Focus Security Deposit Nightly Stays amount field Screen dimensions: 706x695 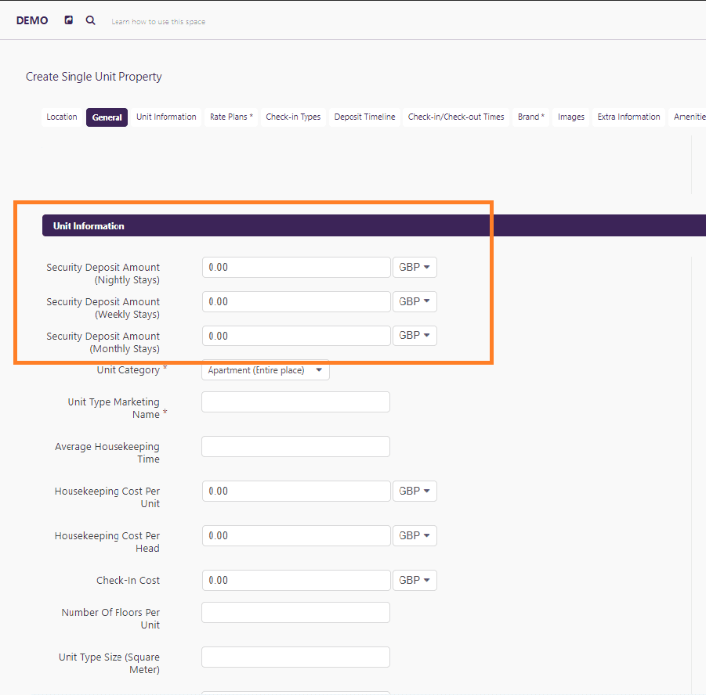(296, 267)
